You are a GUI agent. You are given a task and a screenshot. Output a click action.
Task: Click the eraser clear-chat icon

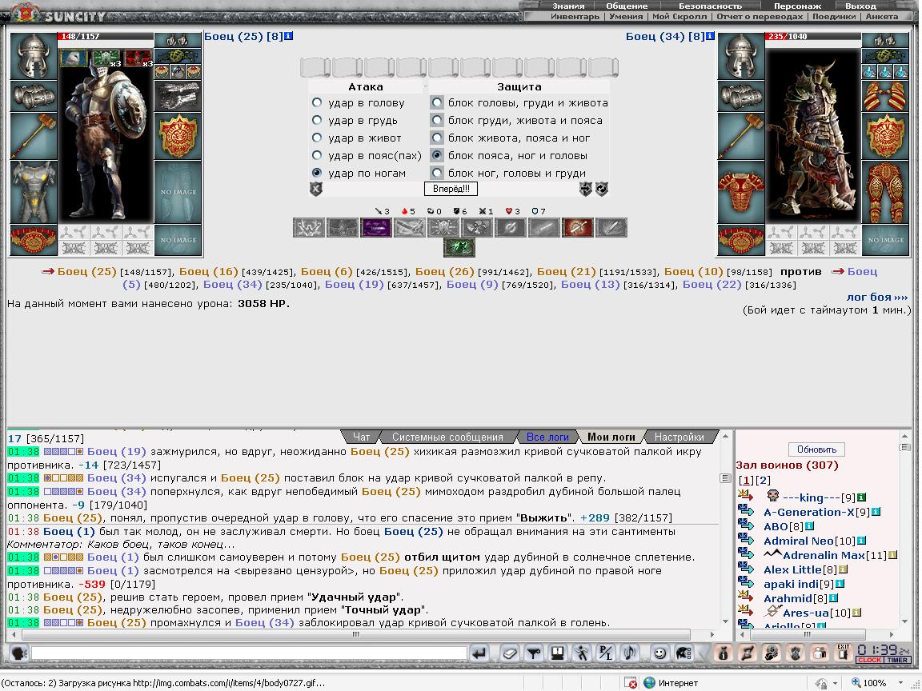(x=510, y=653)
